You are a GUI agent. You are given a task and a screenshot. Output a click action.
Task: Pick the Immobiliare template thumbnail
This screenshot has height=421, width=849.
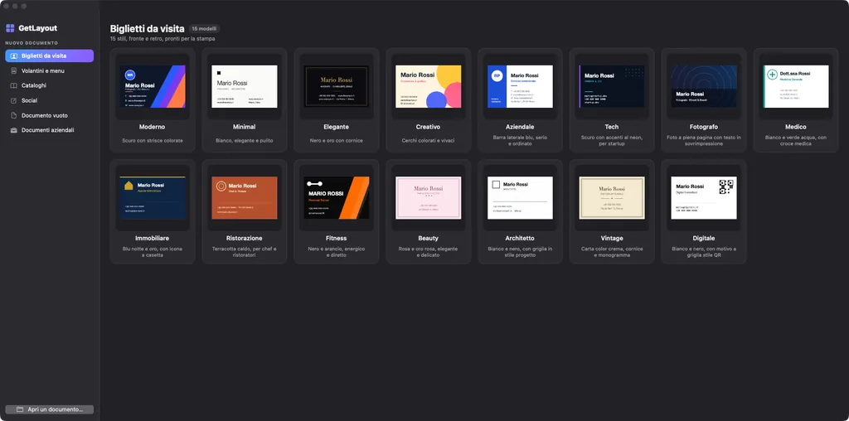(153, 197)
